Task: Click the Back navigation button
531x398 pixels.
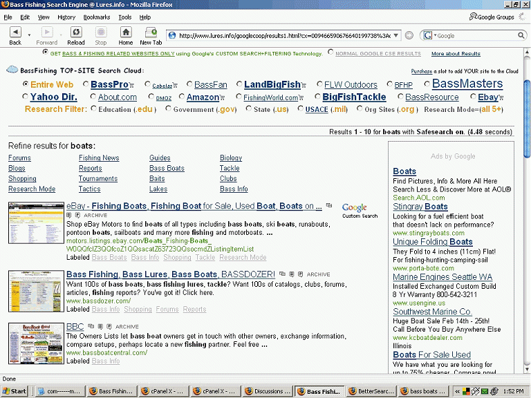Action: (x=15, y=34)
